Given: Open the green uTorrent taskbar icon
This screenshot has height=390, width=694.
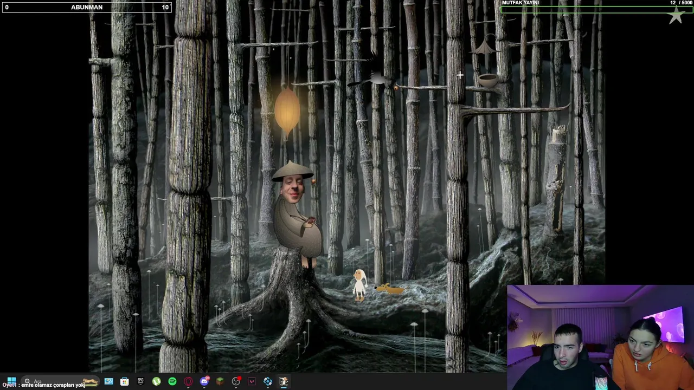Looking at the screenshot, I should click(x=156, y=381).
